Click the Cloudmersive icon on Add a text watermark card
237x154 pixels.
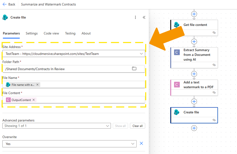point(177,85)
